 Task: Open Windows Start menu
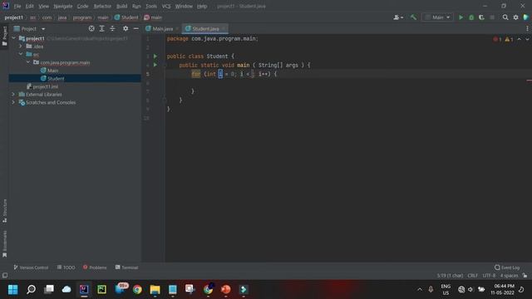[13, 290]
